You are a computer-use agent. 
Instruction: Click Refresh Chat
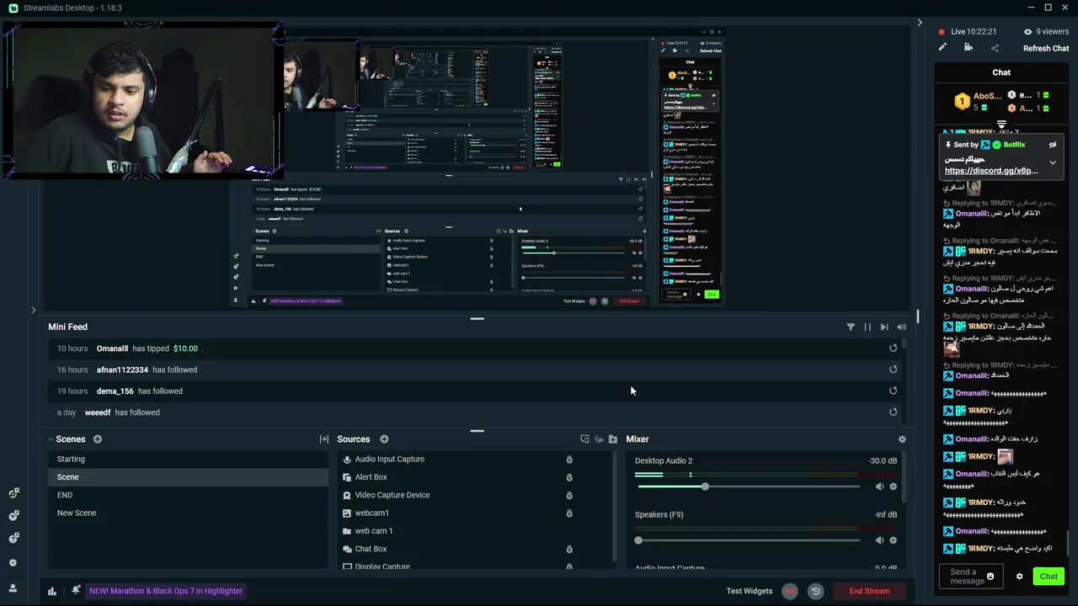coord(1046,48)
